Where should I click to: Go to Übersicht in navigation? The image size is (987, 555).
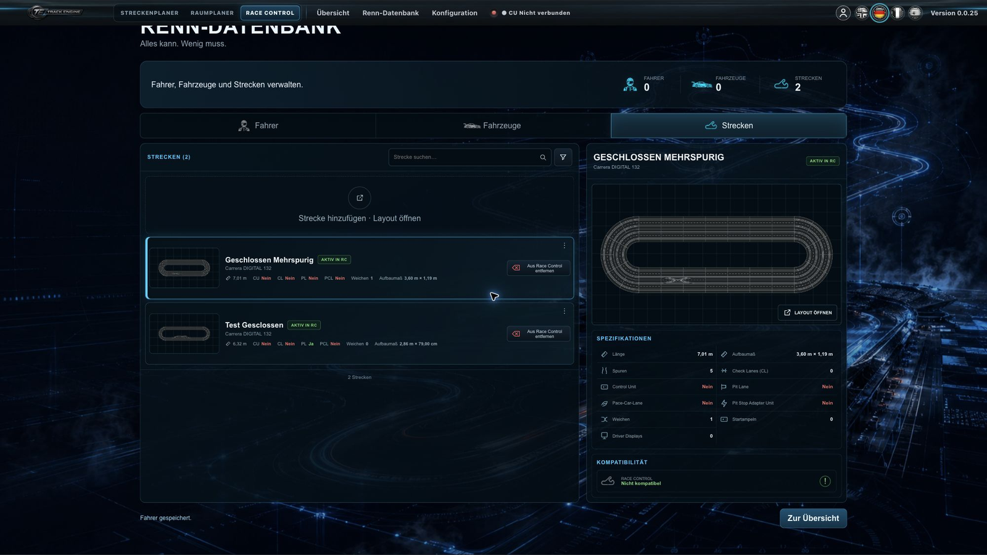333,13
